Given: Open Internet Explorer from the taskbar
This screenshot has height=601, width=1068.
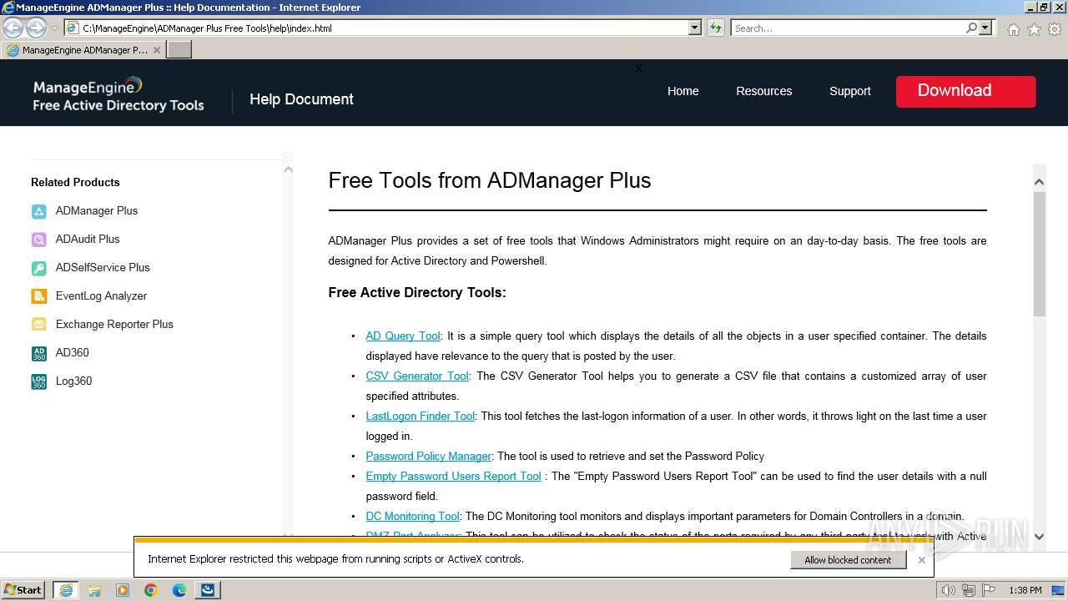Looking at the screenshot, I should coord(65,590).
